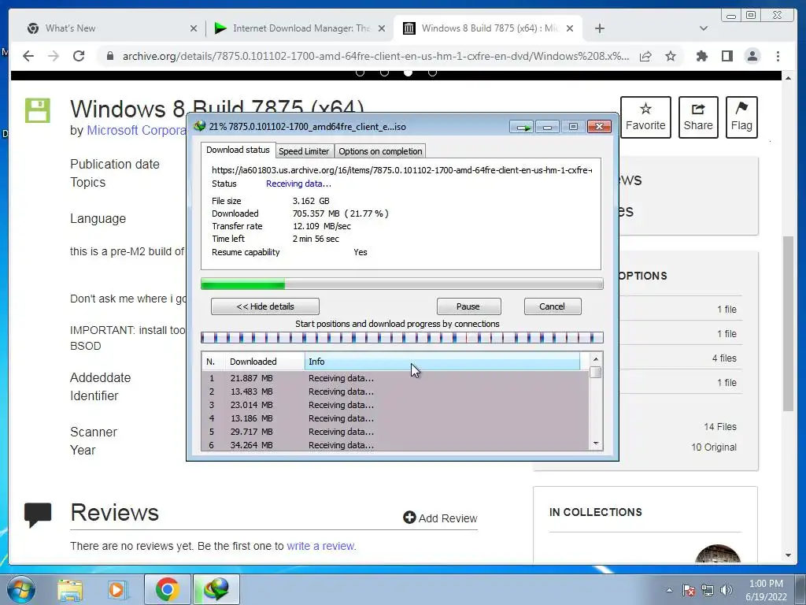Screen dimensions: 806x605
Task: Show hidden system tray icons arrow
Action: 669,591
